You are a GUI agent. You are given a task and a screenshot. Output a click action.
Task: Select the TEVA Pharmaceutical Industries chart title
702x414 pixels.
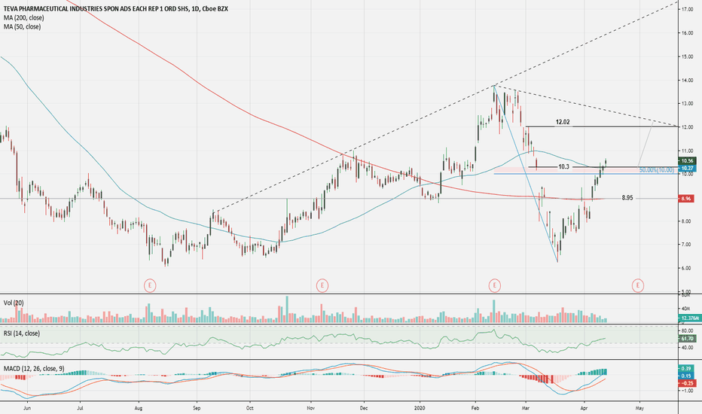pyautogui.click(x=115, y=8)
